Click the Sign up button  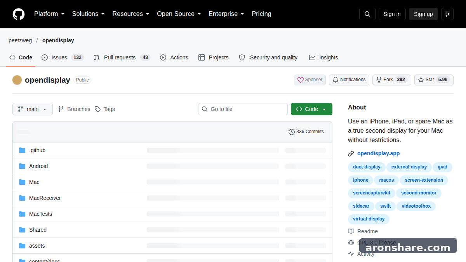click(423, 14)
